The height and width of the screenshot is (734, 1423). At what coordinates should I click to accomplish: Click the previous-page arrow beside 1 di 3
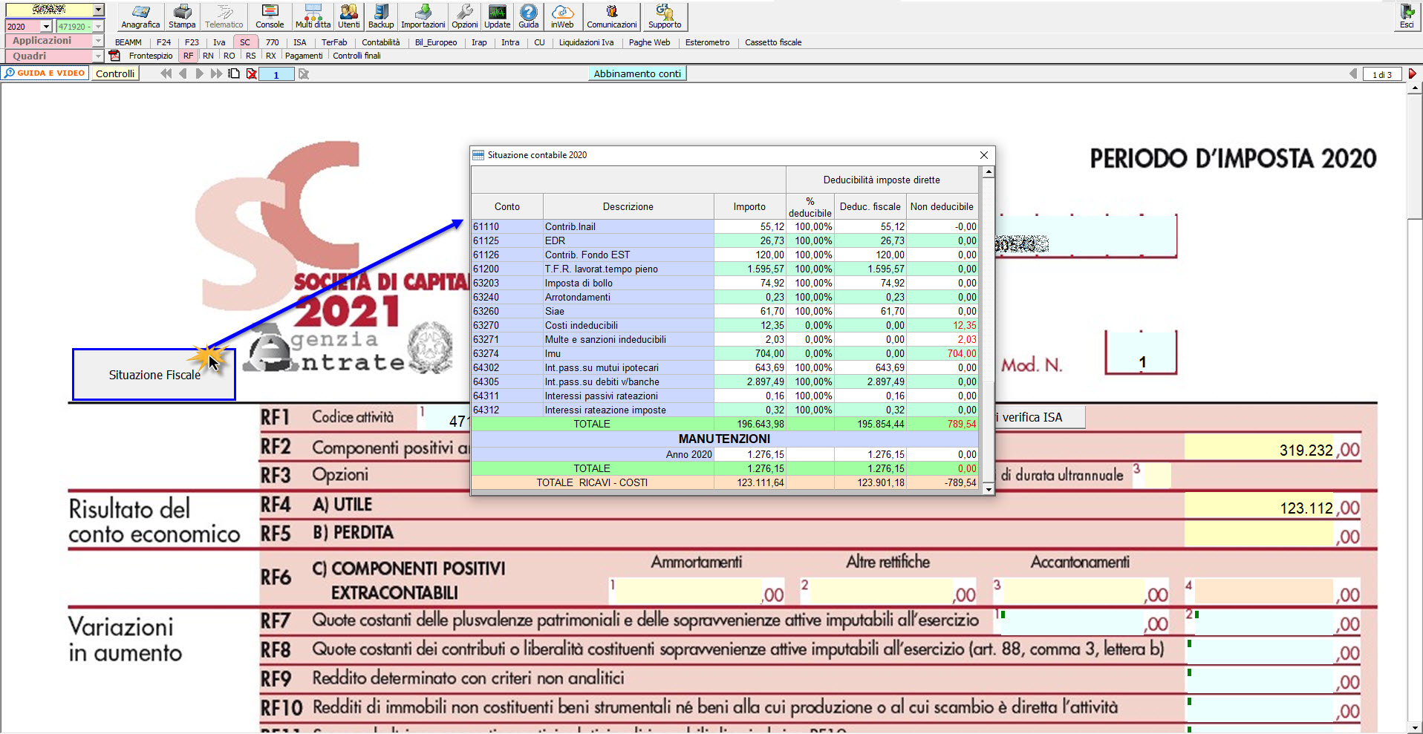[1353, 73]
